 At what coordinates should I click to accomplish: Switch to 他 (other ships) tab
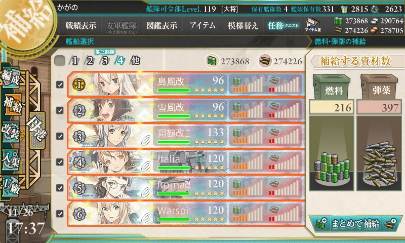(135, 61)
